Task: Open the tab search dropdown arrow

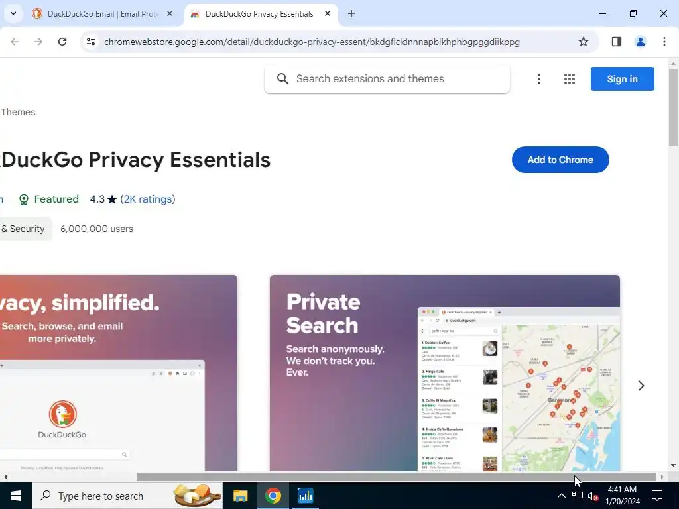Action: pyautogui.click(x=13, y=13)
